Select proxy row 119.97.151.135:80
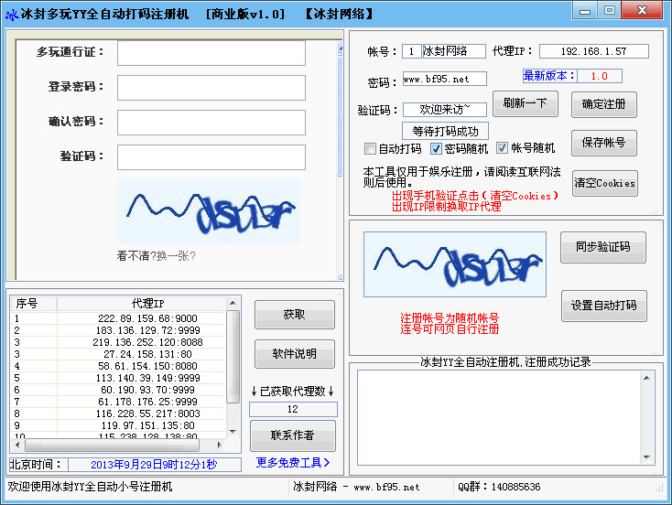The width and height of the screenshot is (672, 505). (118, 425)
